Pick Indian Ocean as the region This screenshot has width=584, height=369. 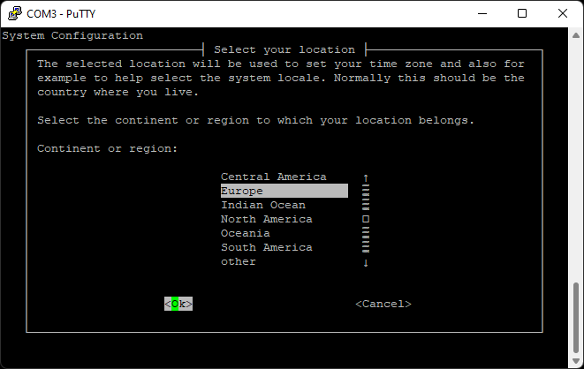262,205
